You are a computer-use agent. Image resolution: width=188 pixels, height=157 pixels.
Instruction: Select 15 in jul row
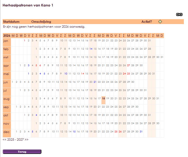coord(78,90)
